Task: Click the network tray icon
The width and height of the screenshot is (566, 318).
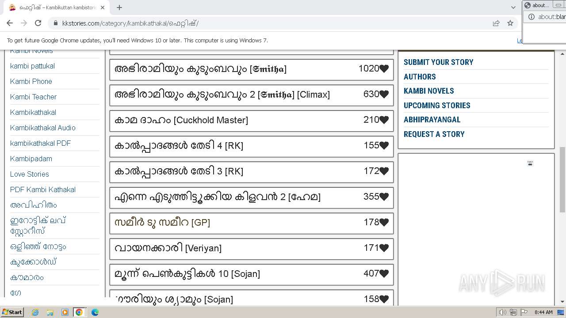Action: tap(513, 312)
